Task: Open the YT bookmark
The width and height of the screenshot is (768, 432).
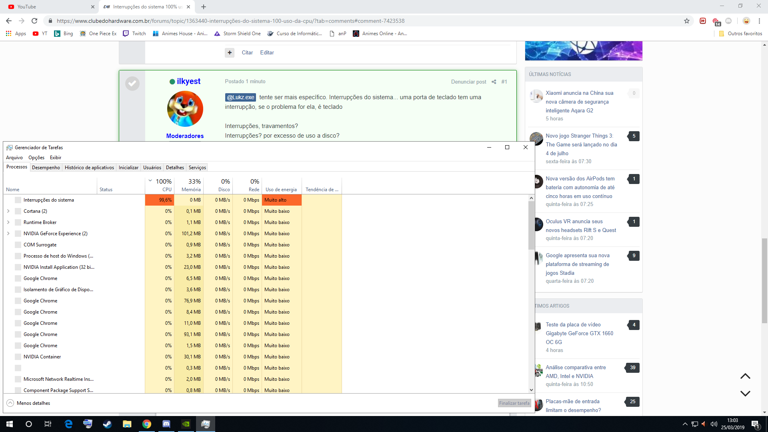Action: point(40,34)
